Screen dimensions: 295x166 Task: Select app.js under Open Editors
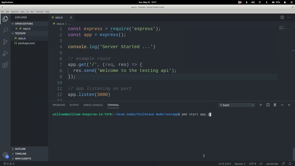(29, 29)
